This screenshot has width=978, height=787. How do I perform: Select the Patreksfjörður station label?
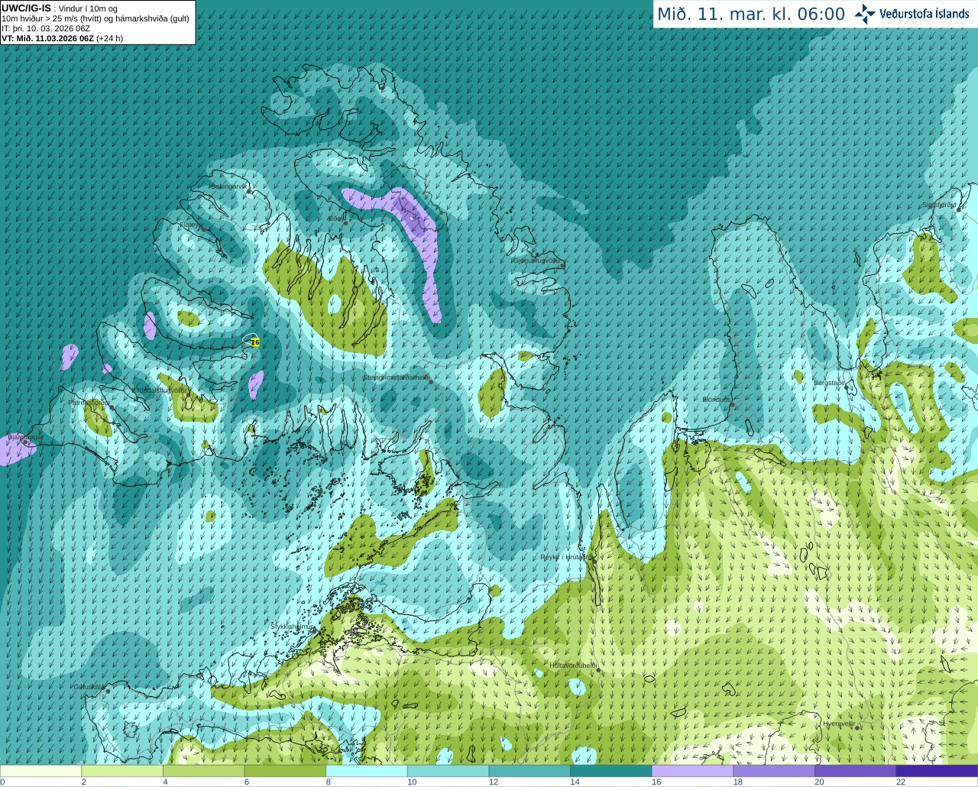tap(89, 402)
